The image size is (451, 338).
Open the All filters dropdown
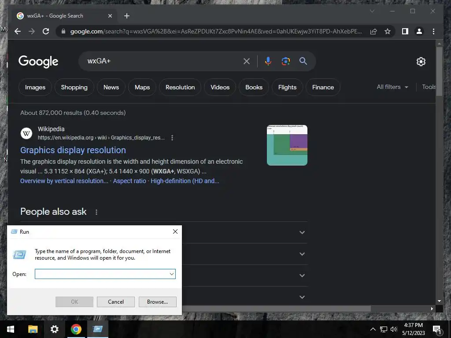pos(392,87)
